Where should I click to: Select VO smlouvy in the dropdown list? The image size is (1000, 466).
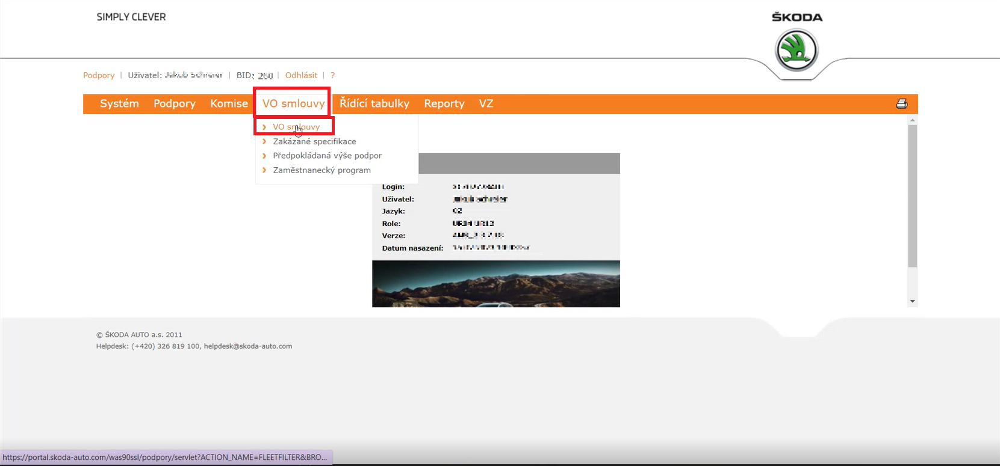[296, 127]
